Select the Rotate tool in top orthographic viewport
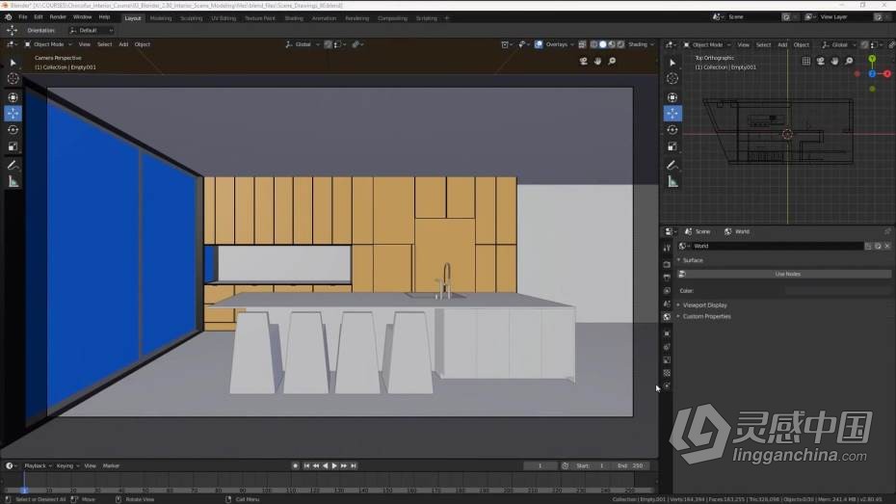The width and height of the screenshot is (896, 504). [x=672, y=130]
